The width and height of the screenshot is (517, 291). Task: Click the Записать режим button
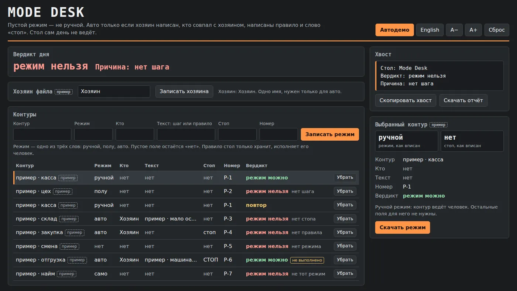click(330, 134)
